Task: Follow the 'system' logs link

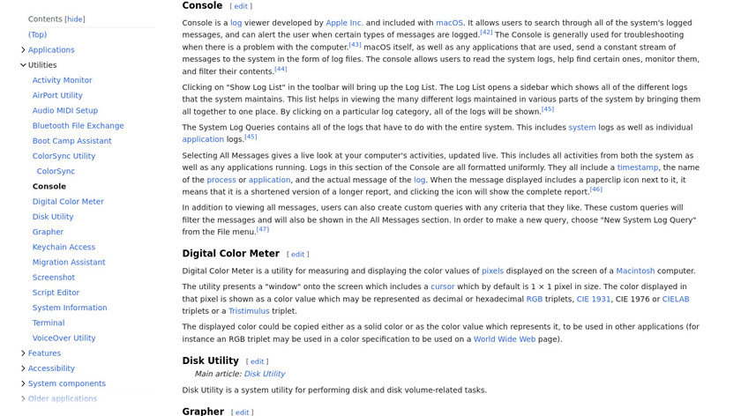Action: [581, 127]
